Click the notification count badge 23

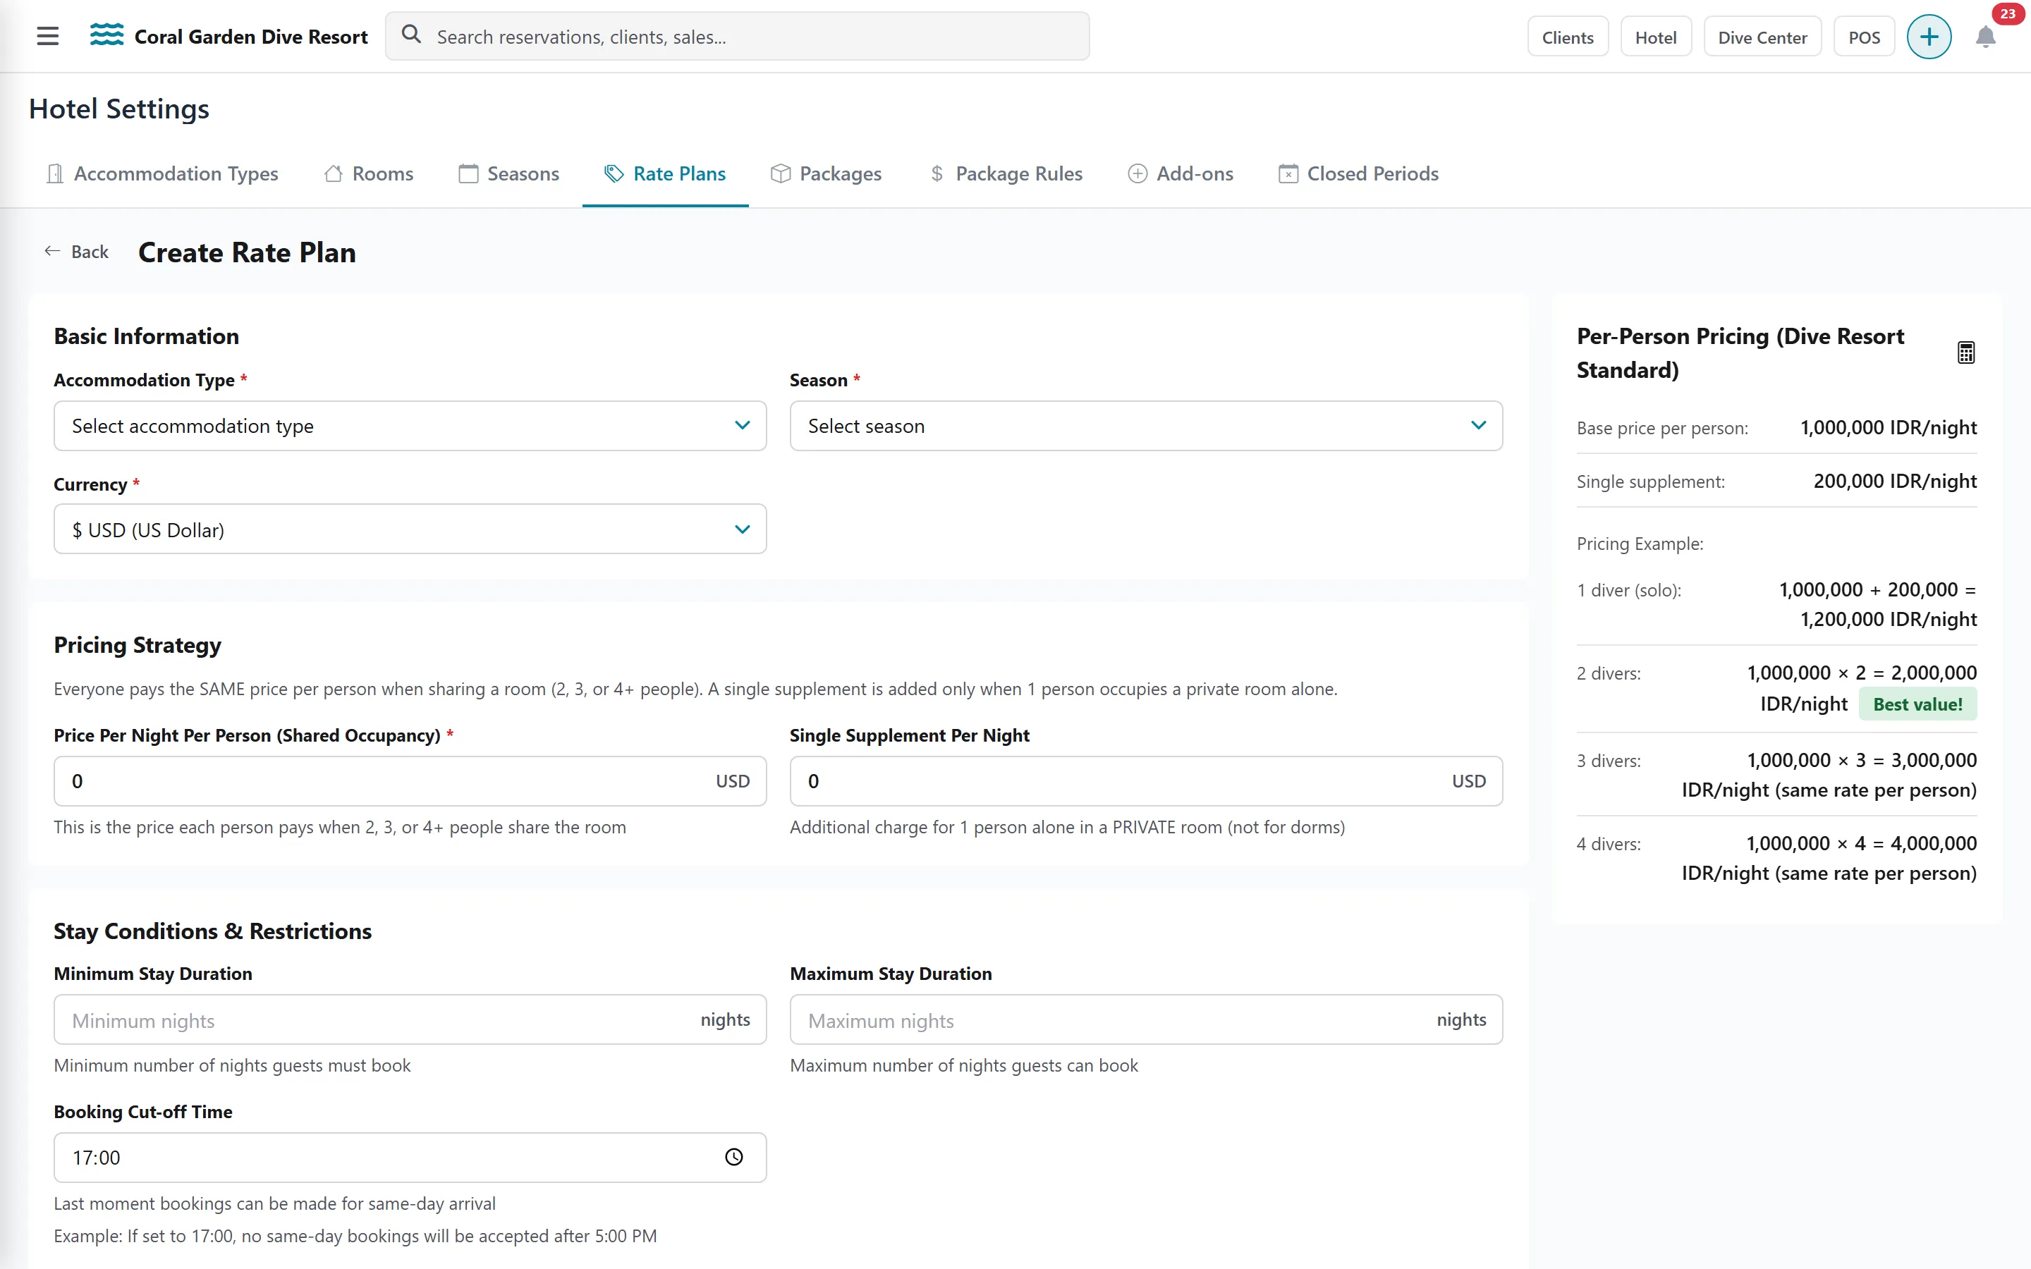click(x=2008, y=14)
